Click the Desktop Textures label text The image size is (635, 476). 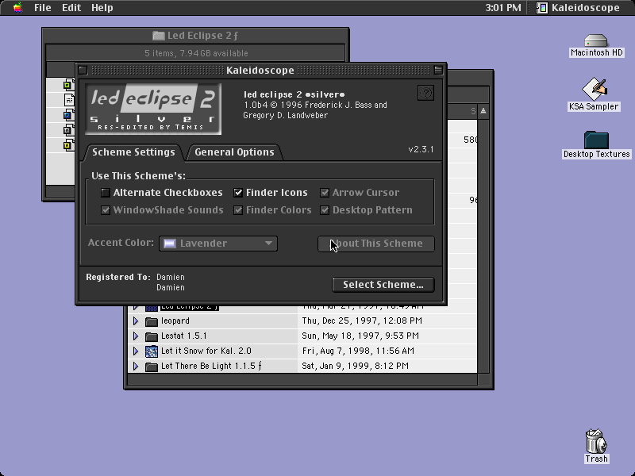point(597,154)
